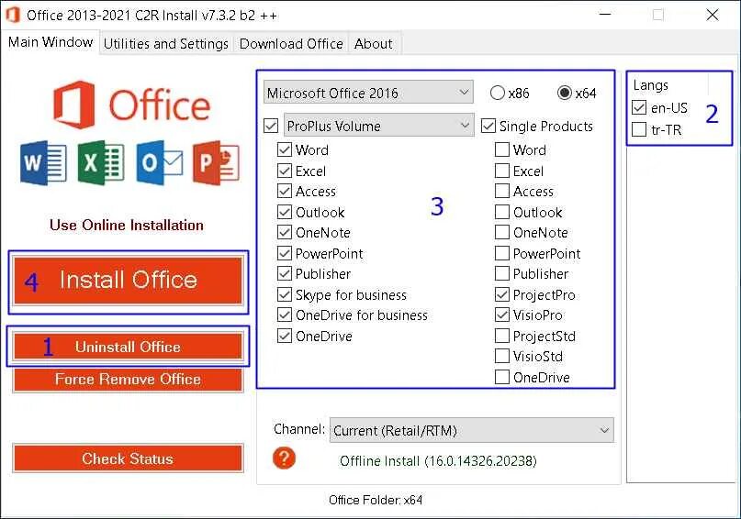Check OneDrive under Single Products
The height and width of the screenshot is (519, 741).
pyautogui.click(x=502, y=377)
